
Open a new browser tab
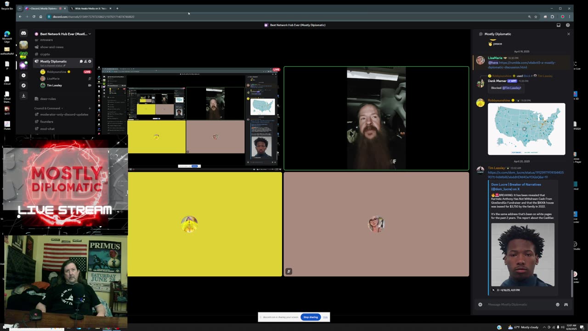coord(117,8)
